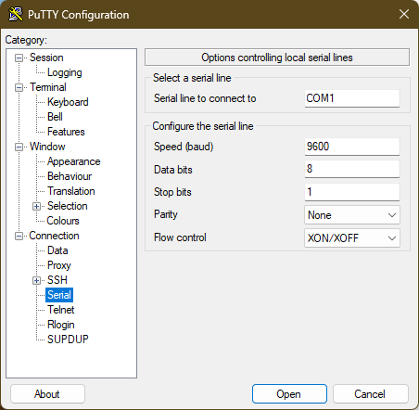Focus the Speed (baud) 9600 field

pos(352,147)
